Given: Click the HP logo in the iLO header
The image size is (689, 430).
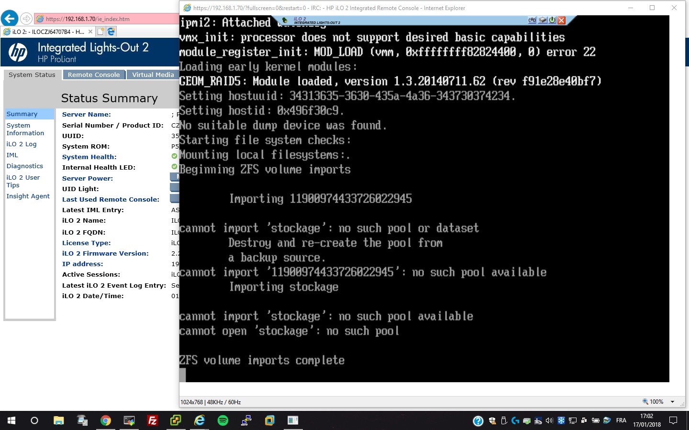Looking at the screenshot, I should (x=18, y=52).
